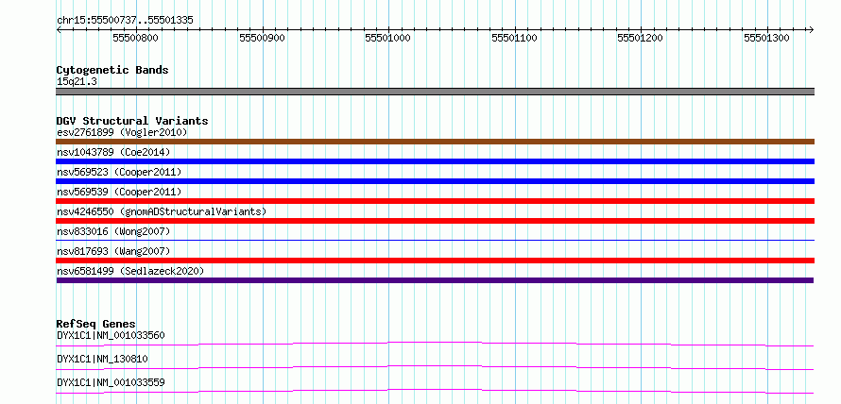
Task: Click gene label DYX1C1|NM_001033560
Action: [111, 335]
